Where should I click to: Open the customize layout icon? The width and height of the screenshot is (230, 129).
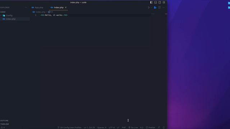pyautogui.click(x=164, y=3)
